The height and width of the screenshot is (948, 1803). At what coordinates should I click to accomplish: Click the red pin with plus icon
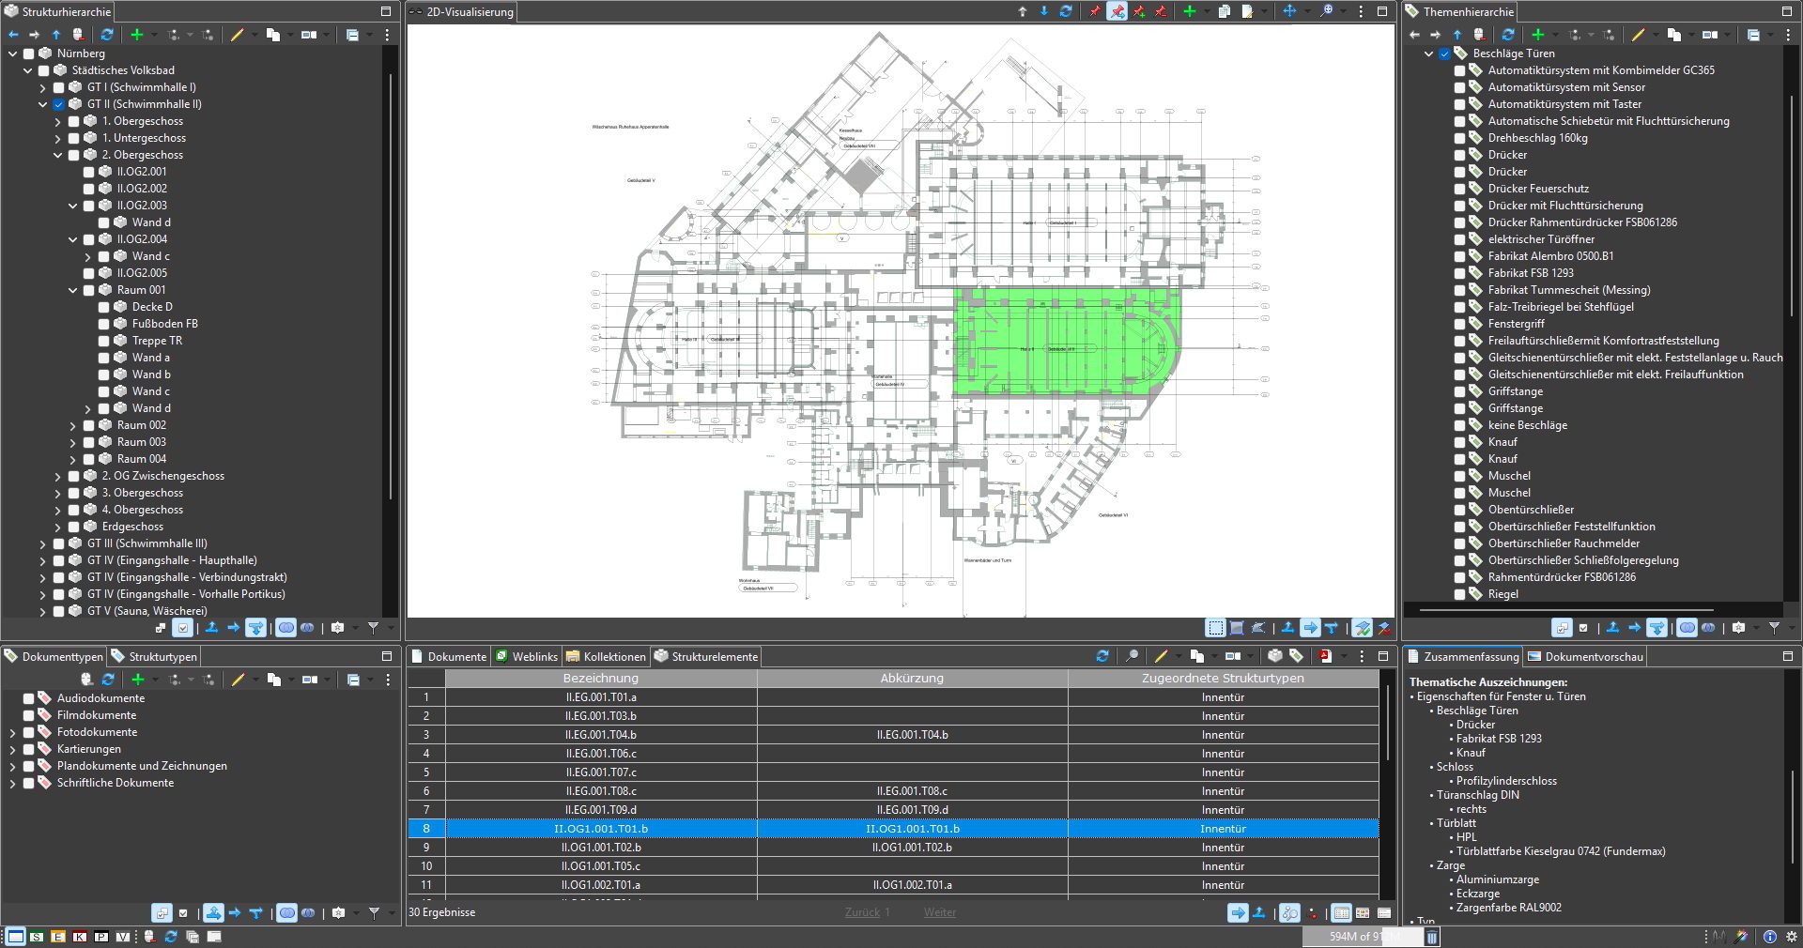click(x=1139, y=11)
